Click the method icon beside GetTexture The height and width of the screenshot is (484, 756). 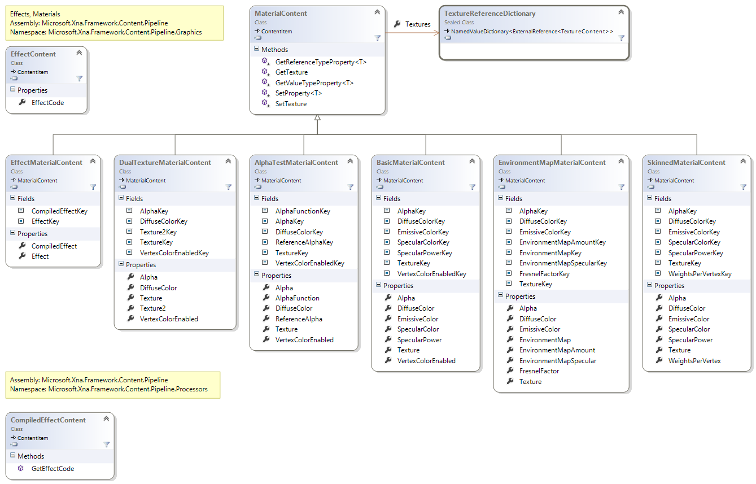pyautogui.click(x=265, y=72)
